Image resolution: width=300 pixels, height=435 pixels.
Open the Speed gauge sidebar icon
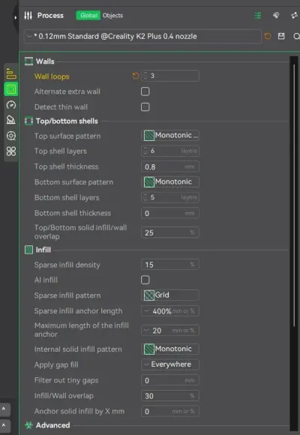pos(11,105)
